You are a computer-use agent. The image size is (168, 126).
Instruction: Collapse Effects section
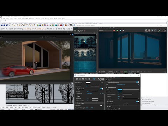76,96
